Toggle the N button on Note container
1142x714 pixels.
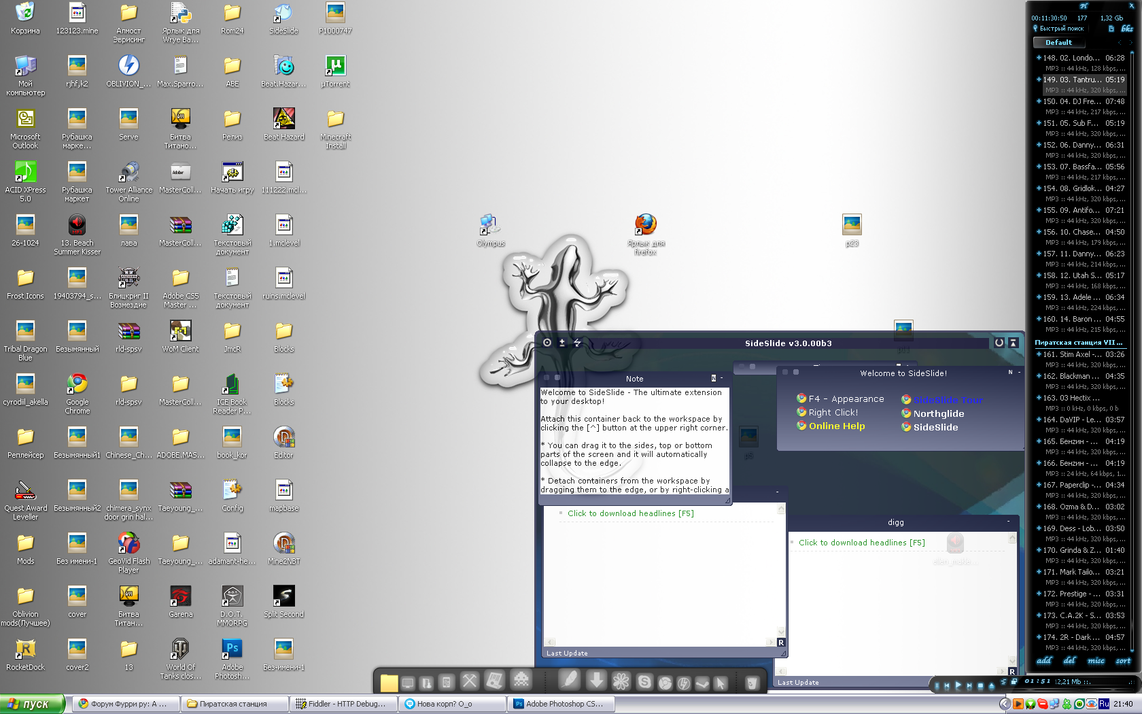(713, 378)
